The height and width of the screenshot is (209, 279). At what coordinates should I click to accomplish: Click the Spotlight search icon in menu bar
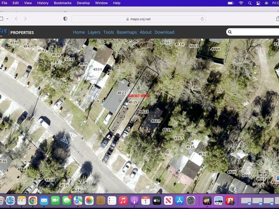point(250,3)
